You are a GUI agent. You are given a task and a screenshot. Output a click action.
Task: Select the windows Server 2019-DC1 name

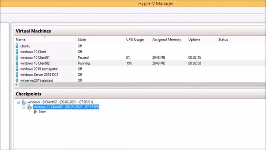point(39,75)
